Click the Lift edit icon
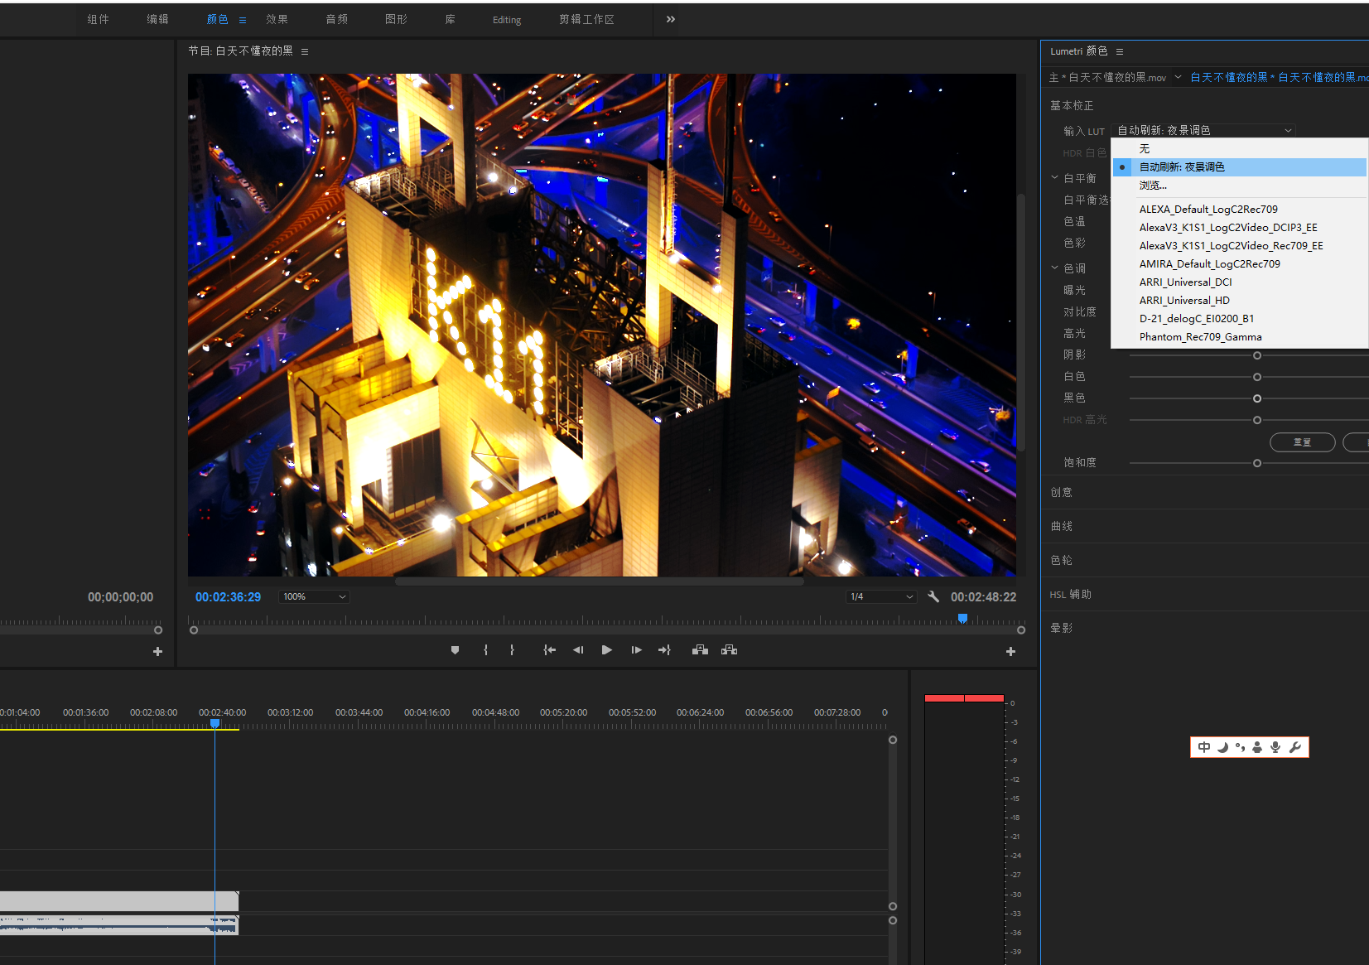Screen dimensions: 1369x965 (x=700, y=650)
